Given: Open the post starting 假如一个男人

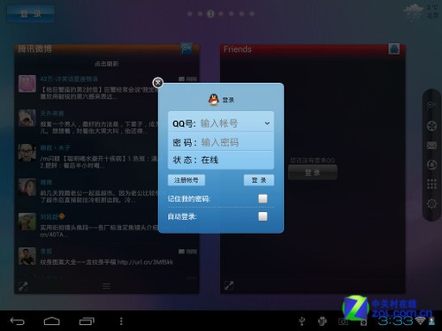Looking at the screenshot, I should pos(100,127).
